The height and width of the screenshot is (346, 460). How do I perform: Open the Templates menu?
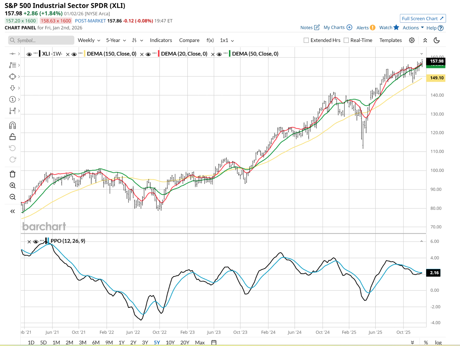click(390, 40)
